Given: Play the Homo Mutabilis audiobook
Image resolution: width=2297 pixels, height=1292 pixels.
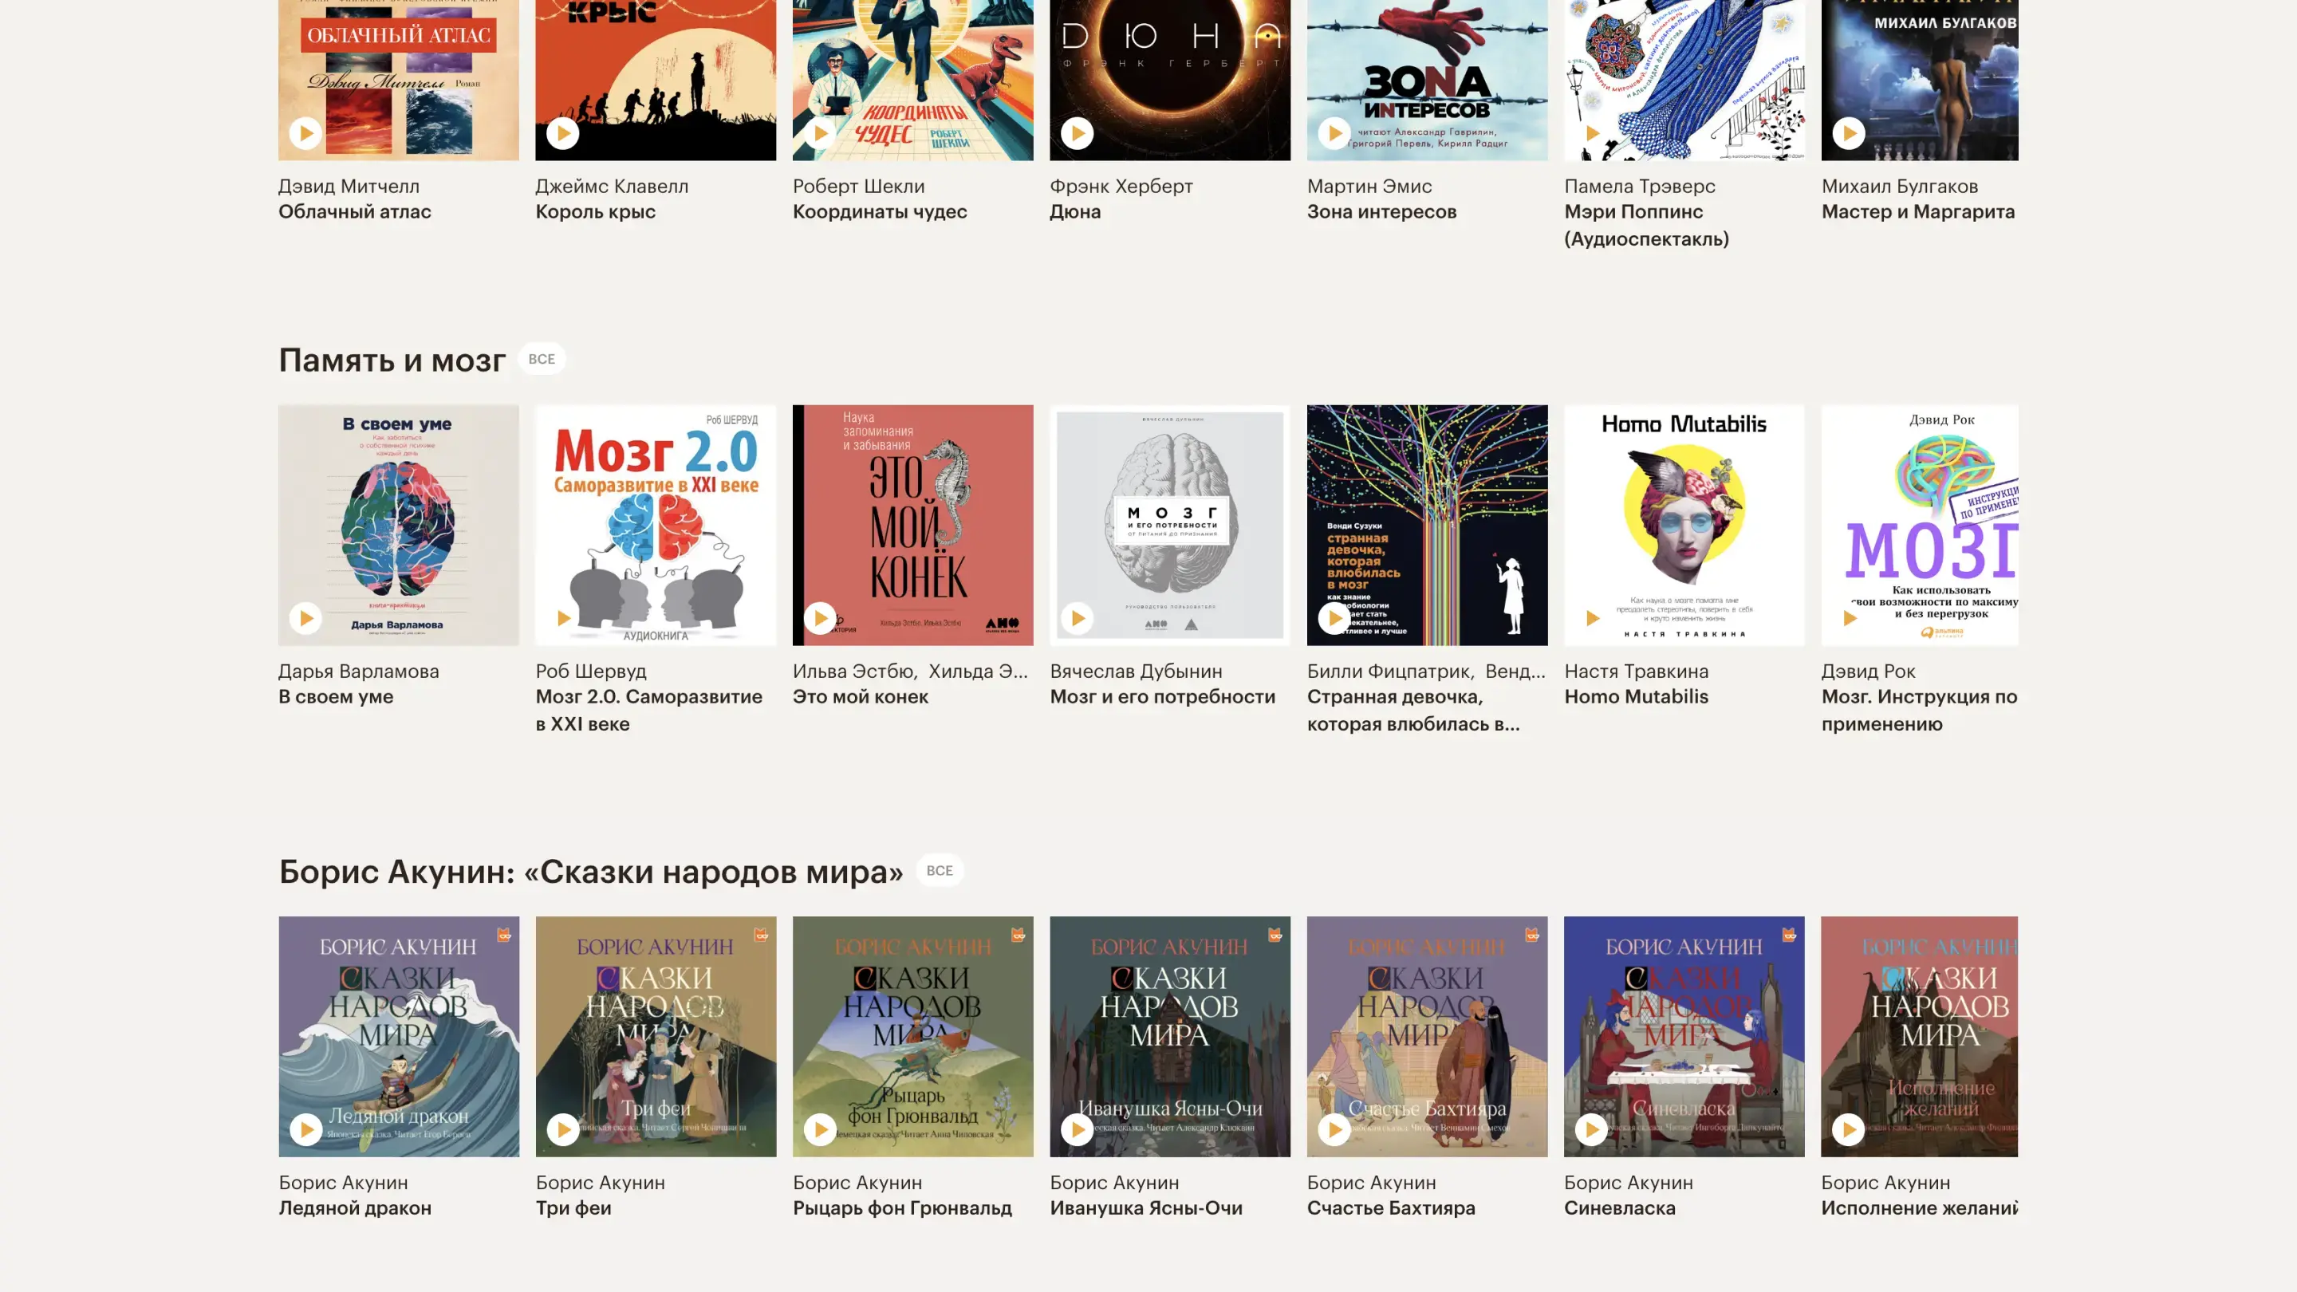Looking at the screenshot, I should [1592, 618].
